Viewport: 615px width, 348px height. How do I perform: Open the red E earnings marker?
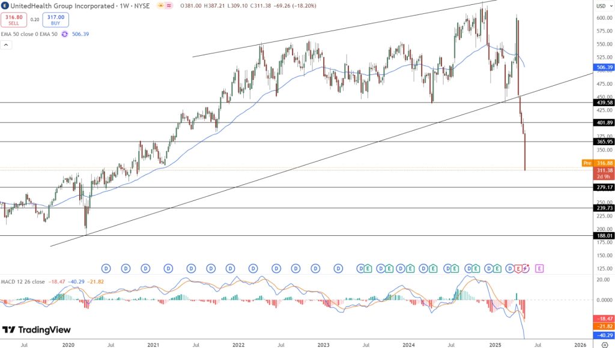click(518, 268)
